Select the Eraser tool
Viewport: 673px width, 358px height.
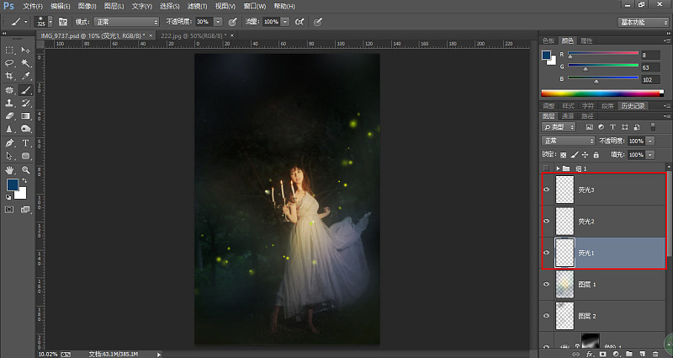click(x=9, y=116)
